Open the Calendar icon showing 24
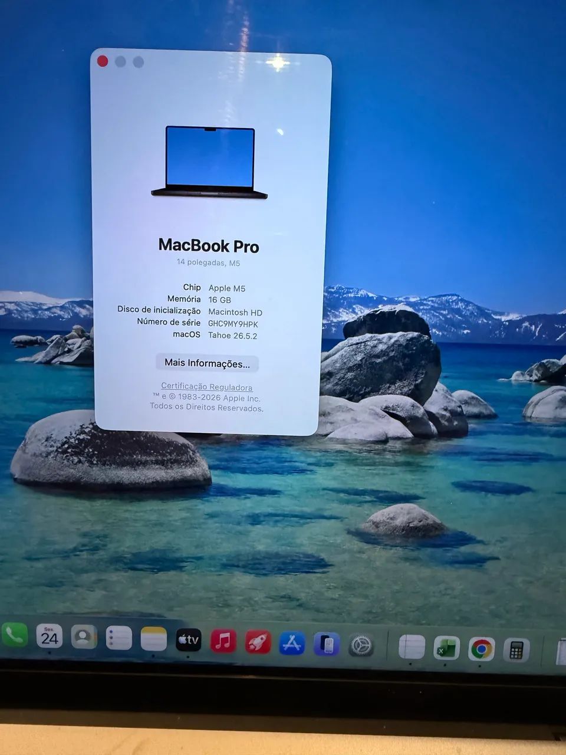566x755 pixels. pyautogui.click(x=49, y=636)
